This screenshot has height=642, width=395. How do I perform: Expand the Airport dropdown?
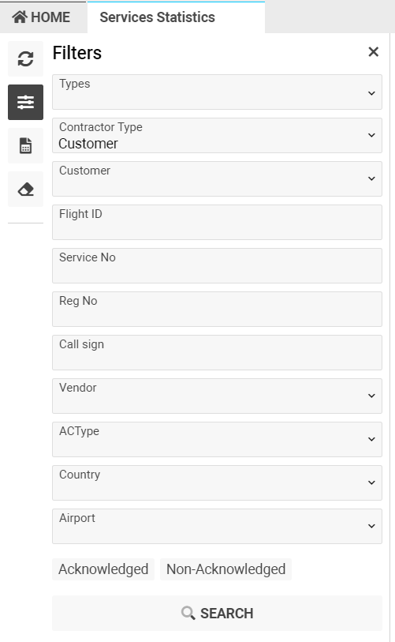[x=217, y=526]
